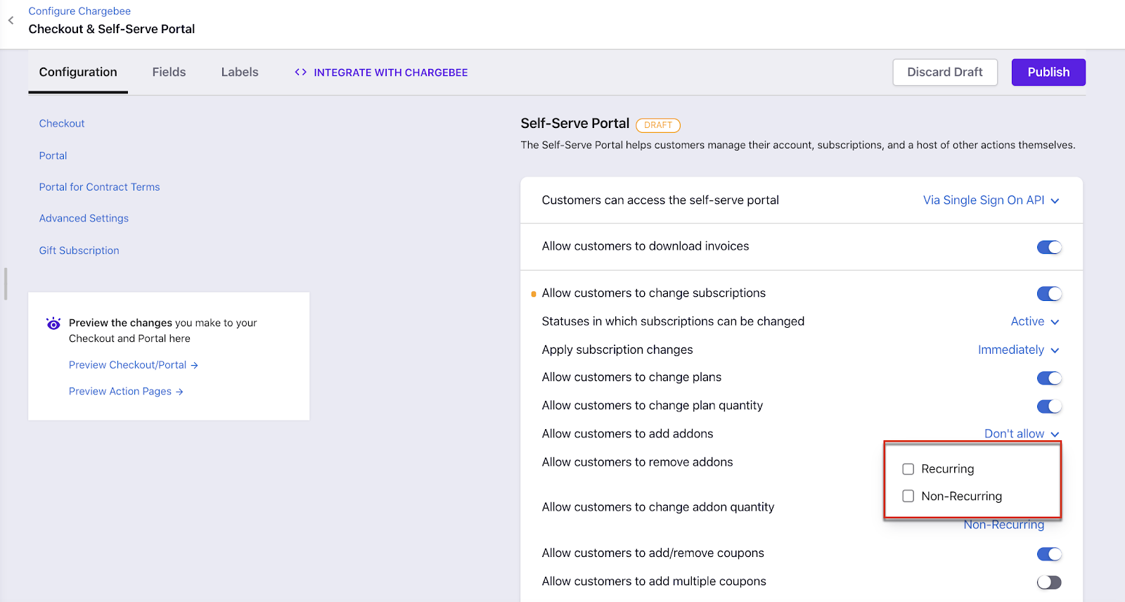Turn off Allow customers to change plans
The height and width of the screenshot is (602, 1125).
coord(1048,378)
